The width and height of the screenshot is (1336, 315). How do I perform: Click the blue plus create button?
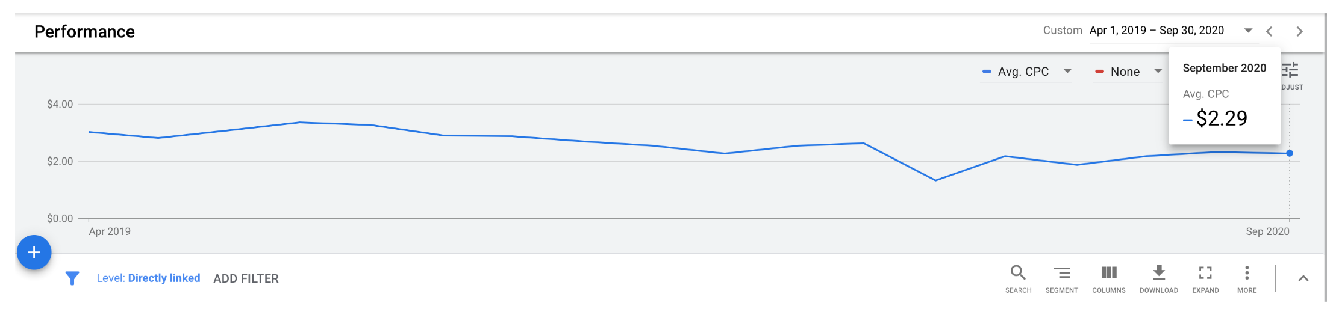click(x=34, y=252)
